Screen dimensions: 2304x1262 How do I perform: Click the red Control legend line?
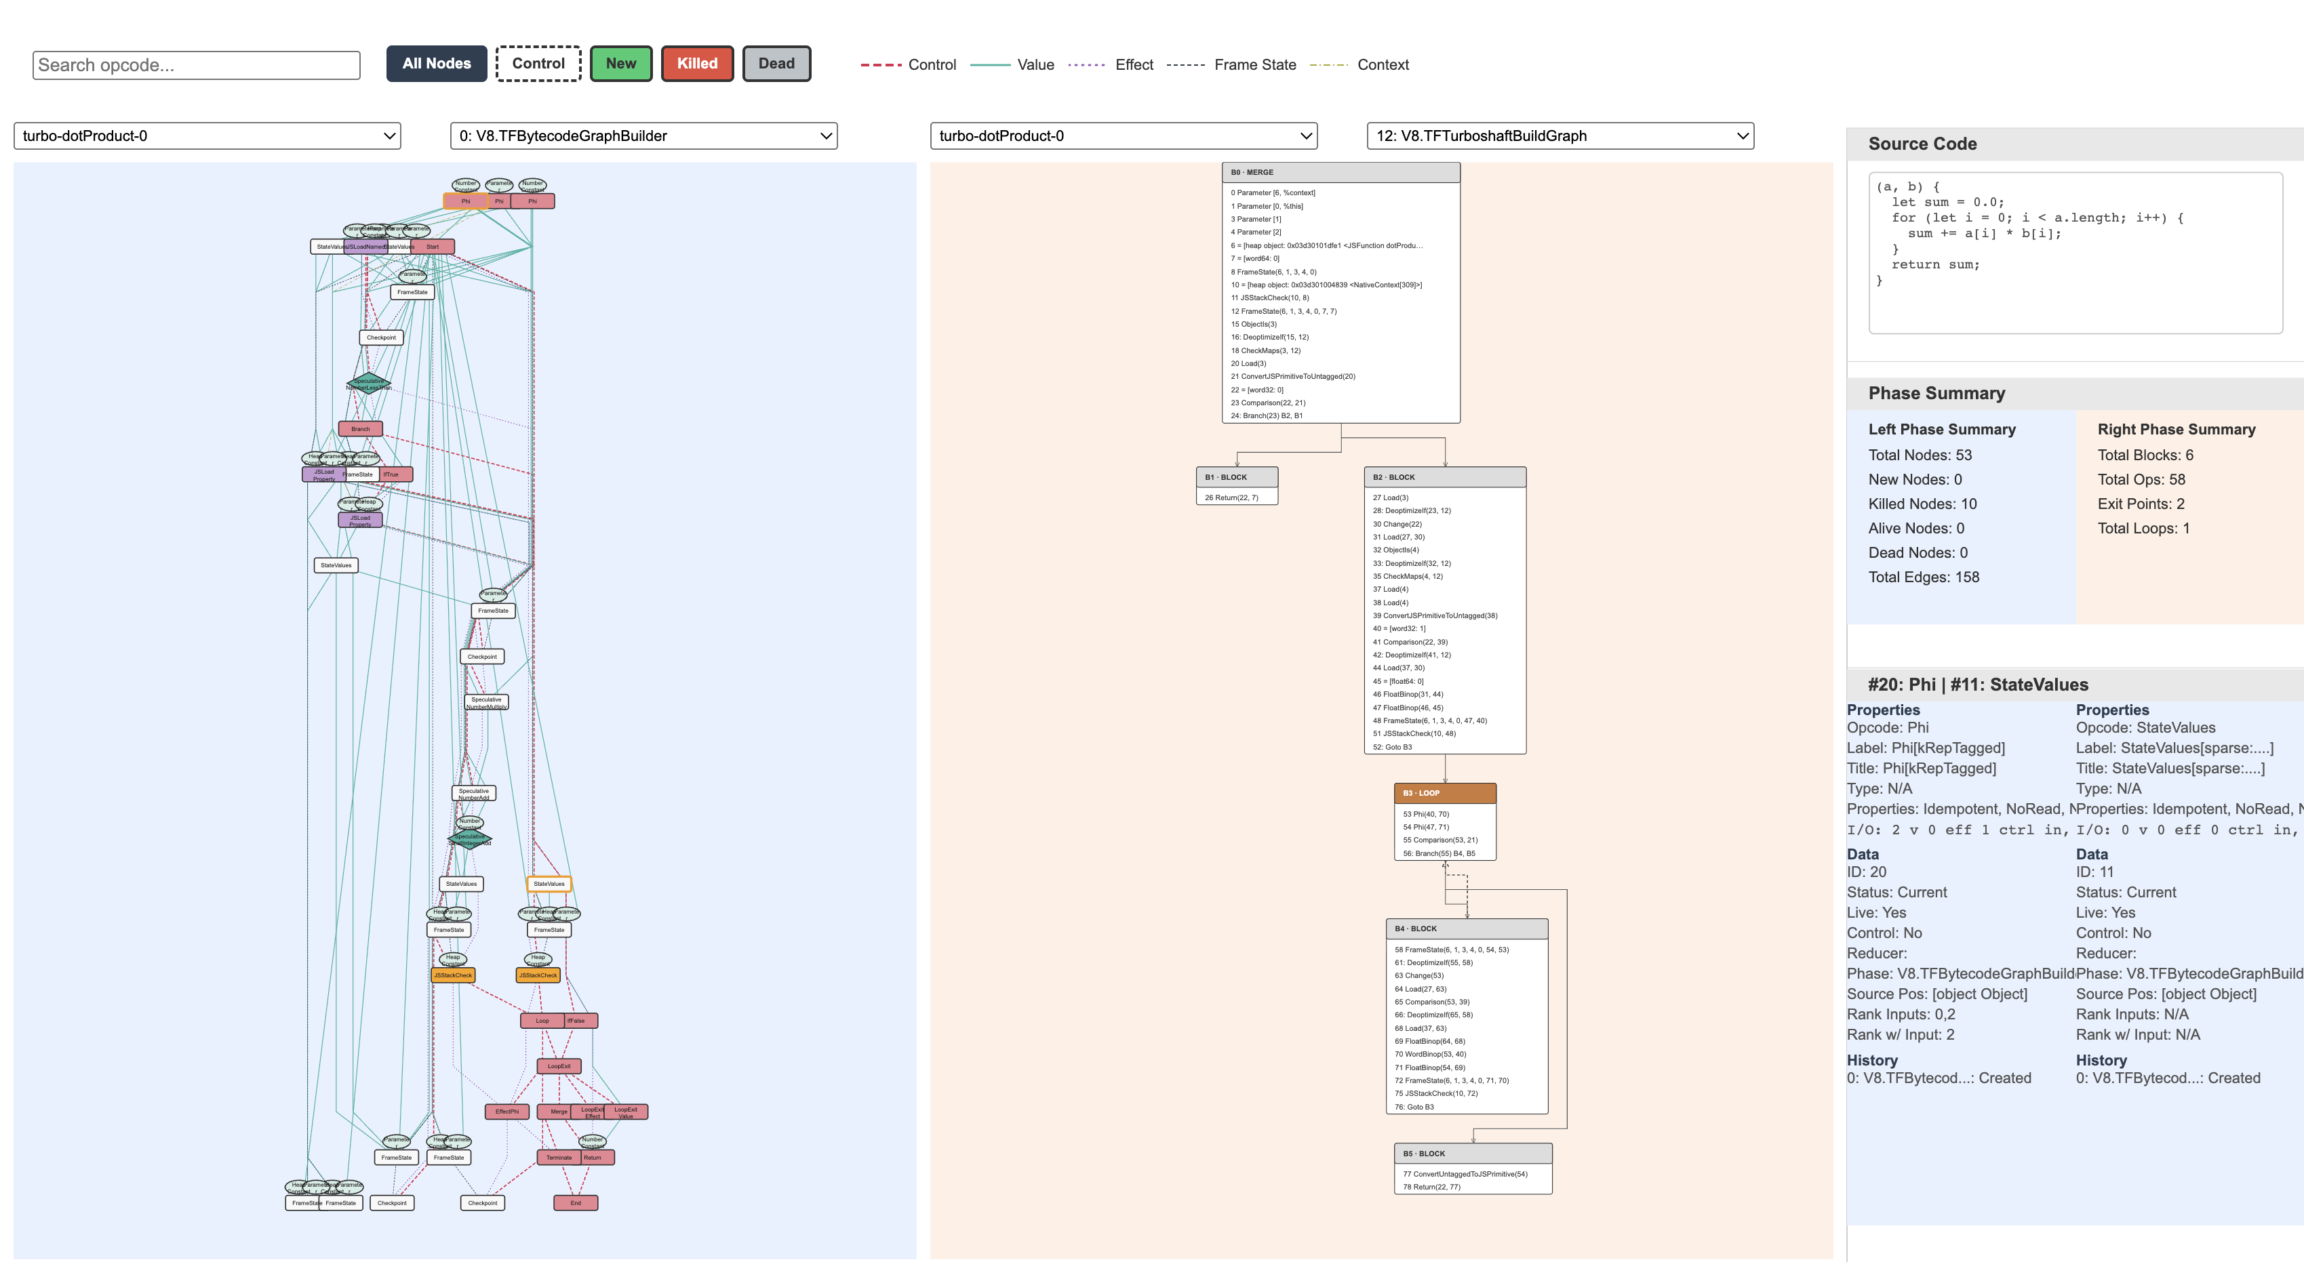880,64
